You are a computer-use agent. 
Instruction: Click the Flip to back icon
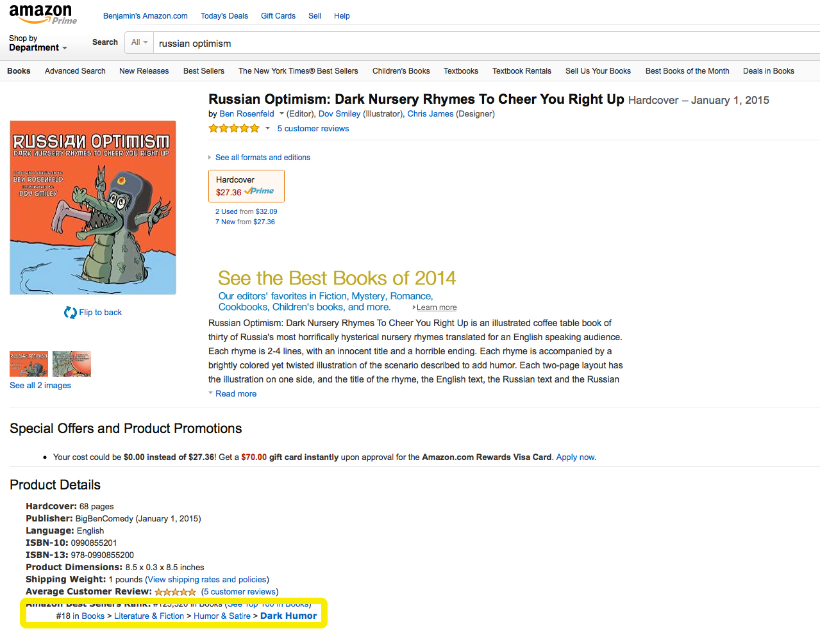70,313
